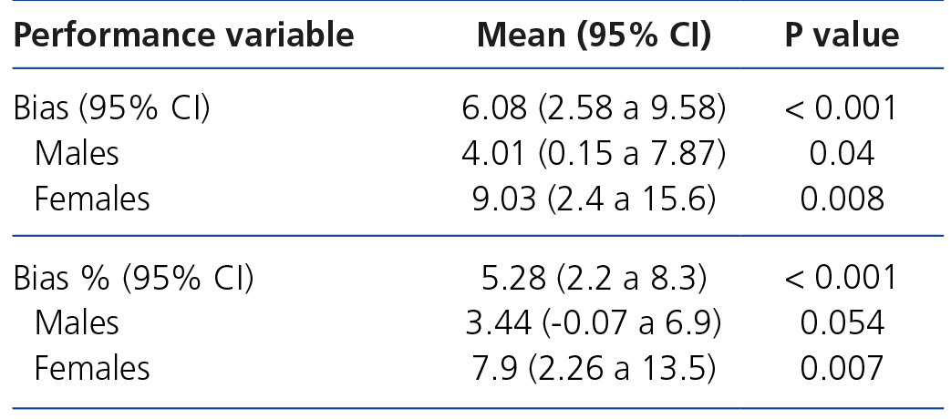Image resolution: width=951 pixels, height=419 pixels.
Task: Select the Males label under Bias (95% CI)
Action: tap(77, 153)
